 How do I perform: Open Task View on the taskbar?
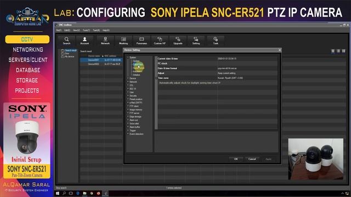[x=71, y=193]
